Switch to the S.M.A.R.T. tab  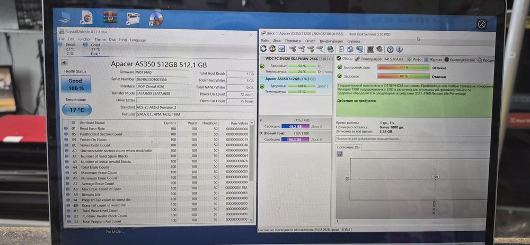coord(394,59)
